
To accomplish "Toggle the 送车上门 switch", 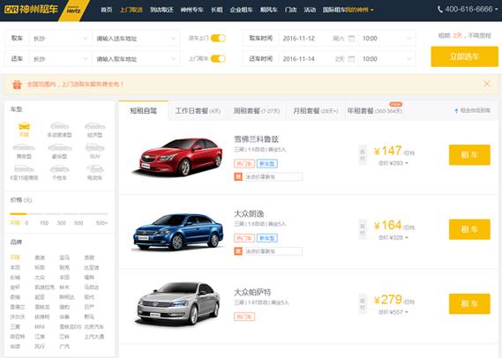I will pyautogui.click(x=218, y=38).
